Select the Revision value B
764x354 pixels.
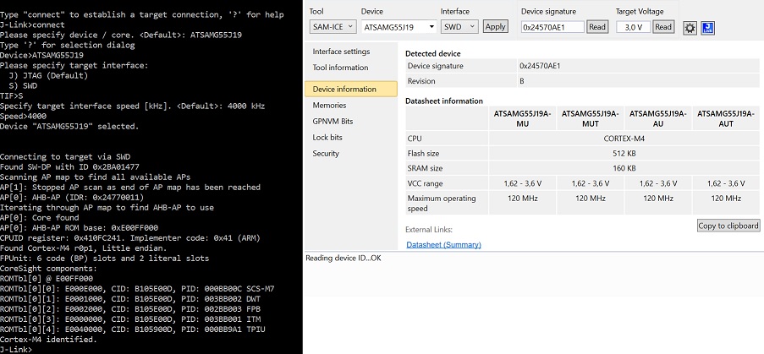(x=522, y=81)
